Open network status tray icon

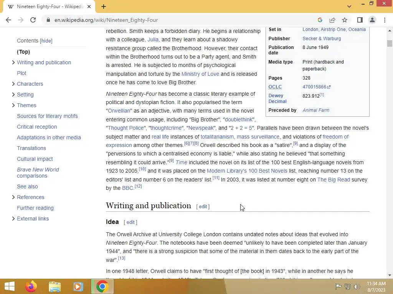pyautogui.click(x=348, y=286)
